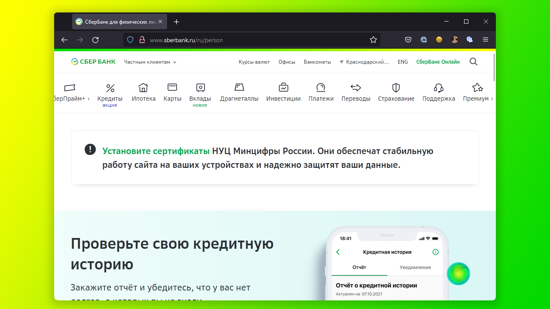Open Страхование shield icon
The height and width of the screenshot is (309, 550).
click(x=396, y=88)
